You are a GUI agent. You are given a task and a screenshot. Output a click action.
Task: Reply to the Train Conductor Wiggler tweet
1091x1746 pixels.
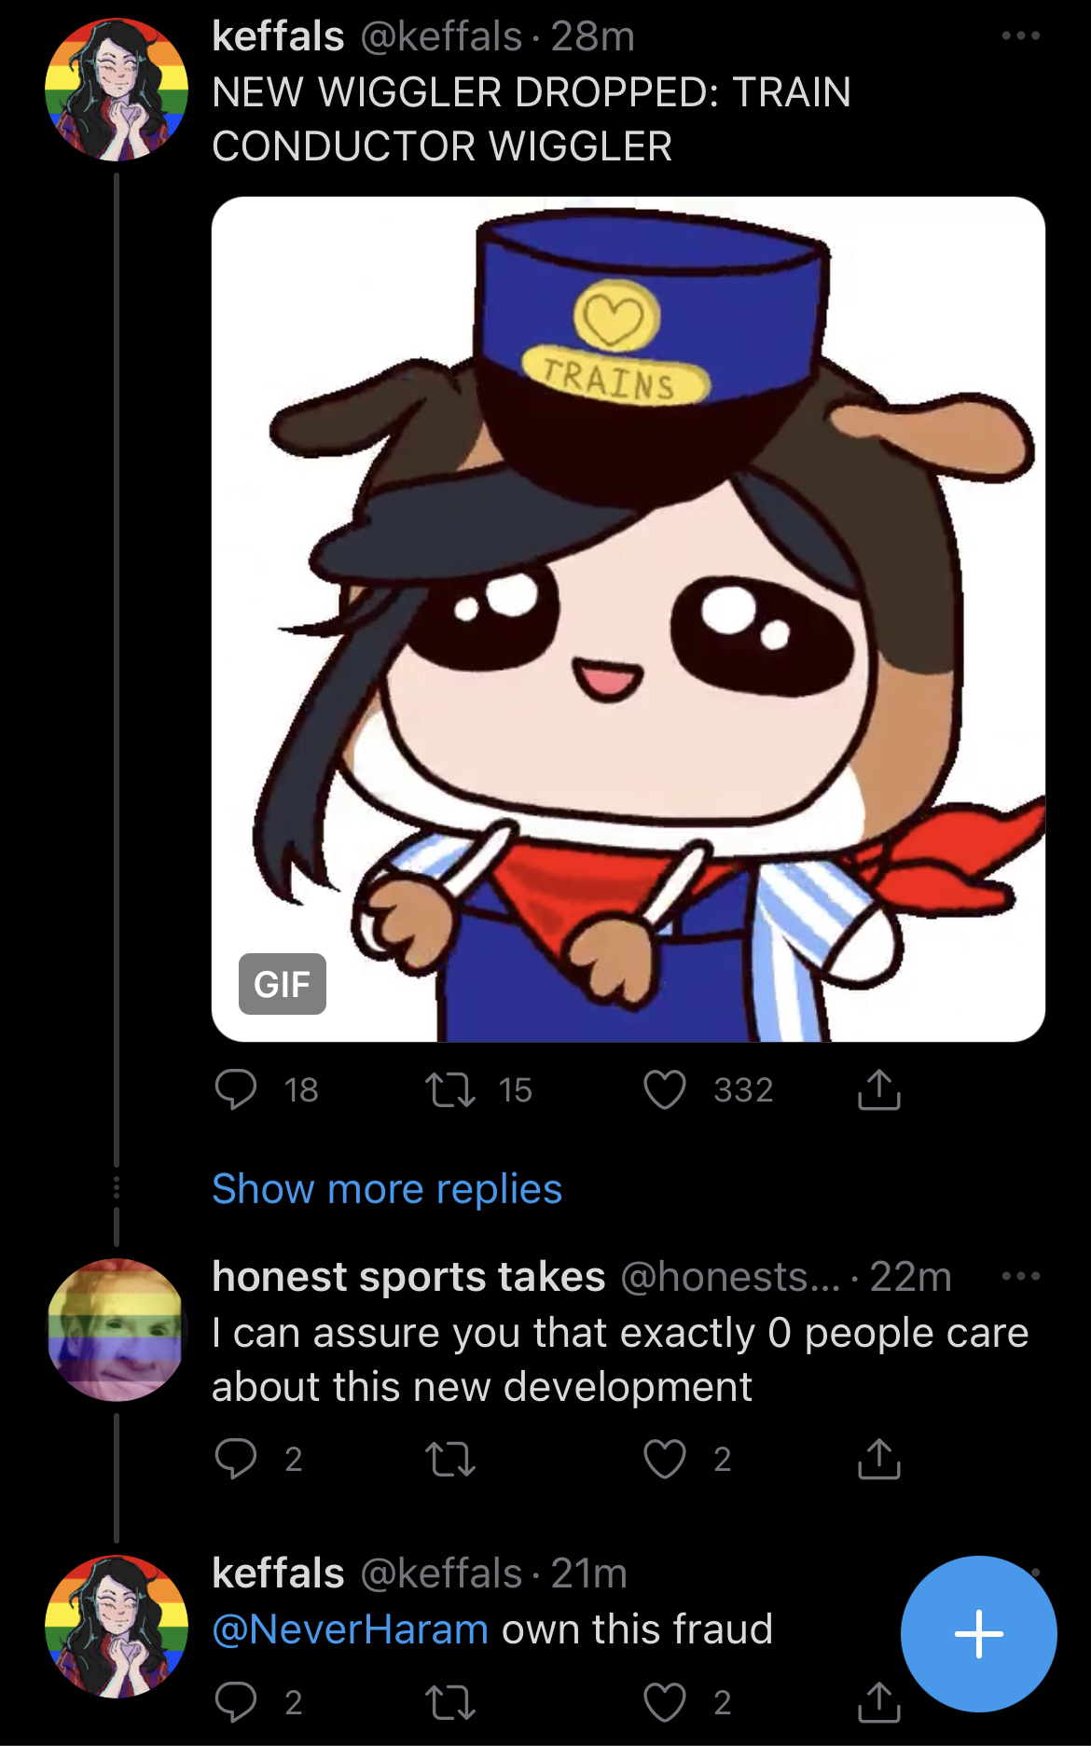(x=236, y=1089)
